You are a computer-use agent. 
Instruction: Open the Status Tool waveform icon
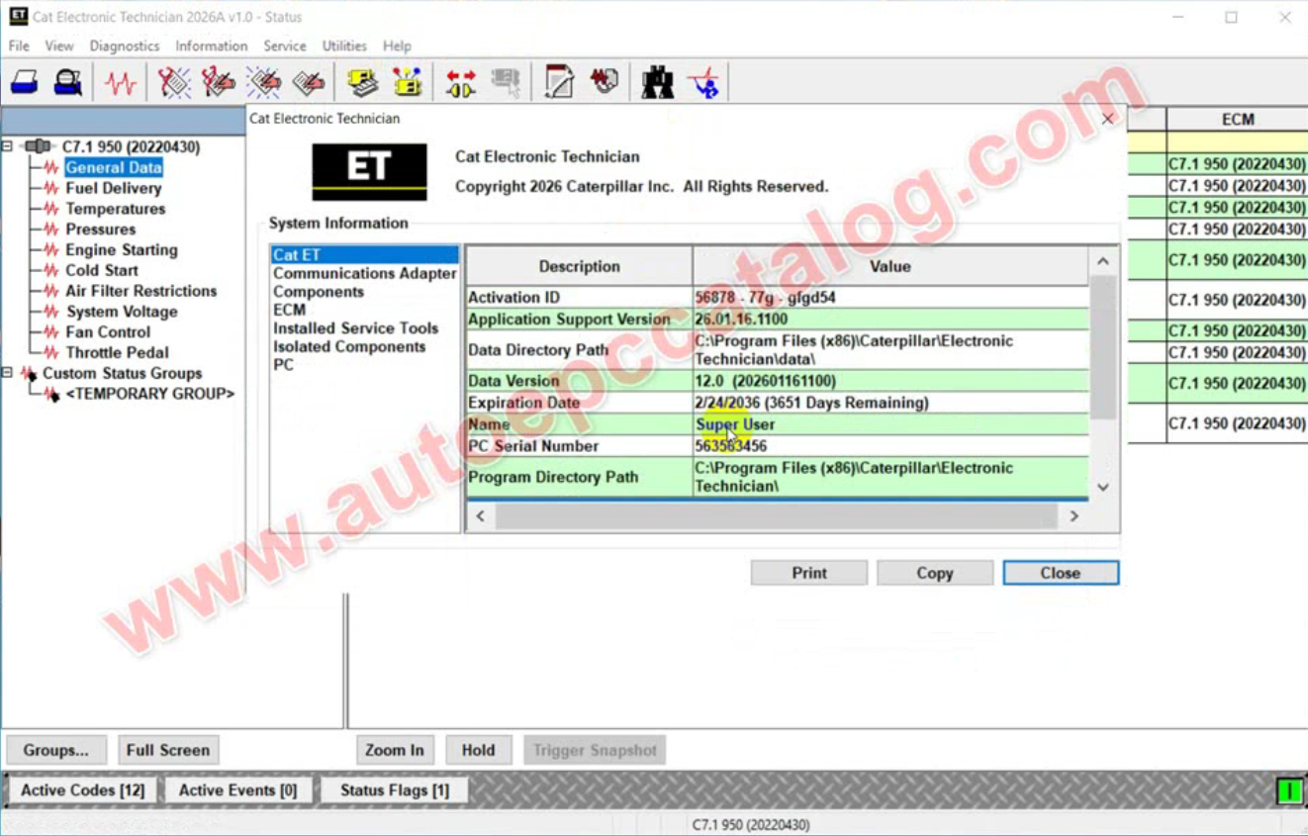[x=121, y=83]
